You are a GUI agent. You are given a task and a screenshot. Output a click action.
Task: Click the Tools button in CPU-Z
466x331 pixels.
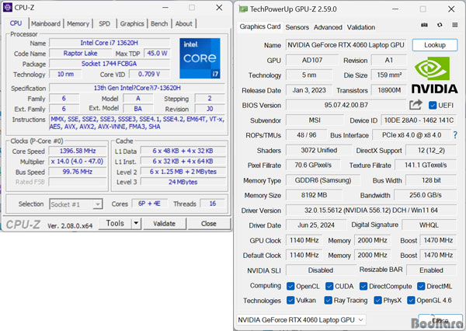pyautogui.click(x=115, y=223)
